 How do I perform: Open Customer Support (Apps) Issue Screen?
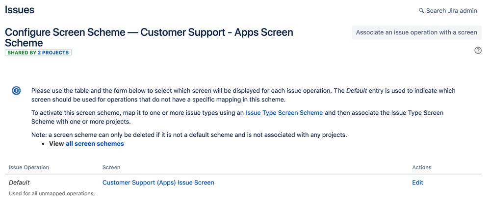(158, 182)
